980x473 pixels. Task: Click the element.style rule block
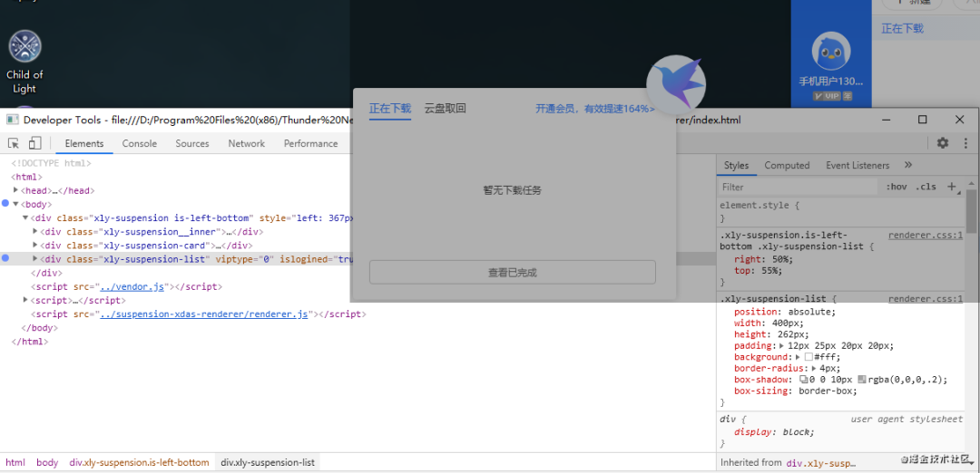[840, 211]
